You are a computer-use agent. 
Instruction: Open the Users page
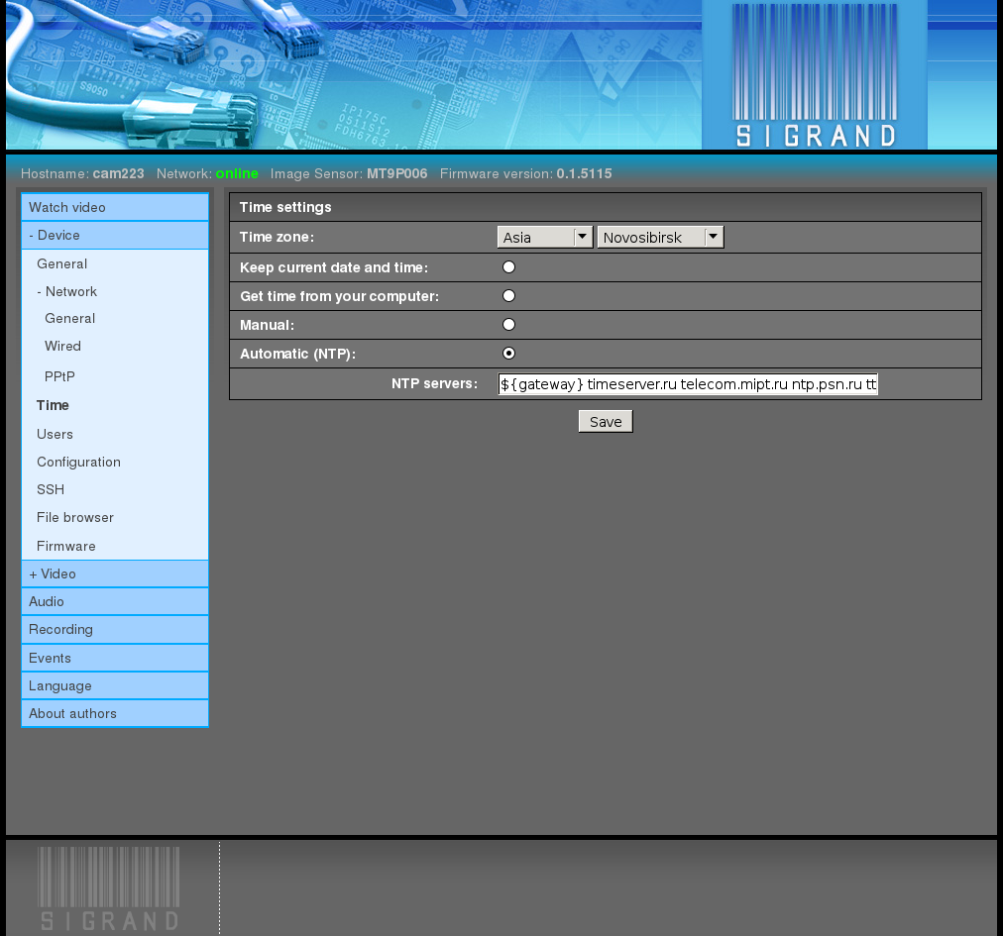(x=55, y=434)
